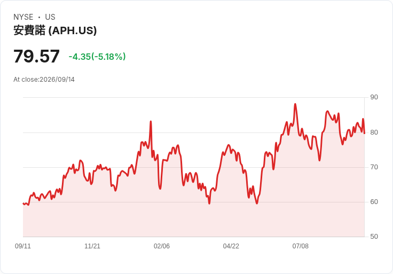
Task: Click the NYSE exchange label
Action: click(x=23, y=17)
